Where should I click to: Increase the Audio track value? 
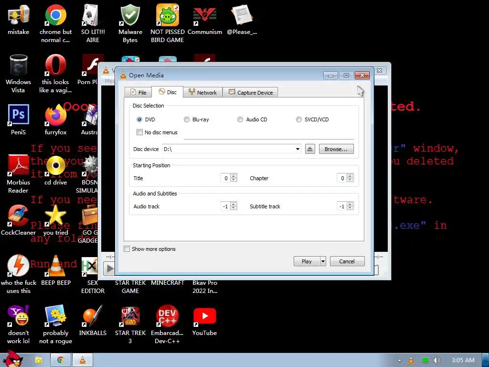(x=234, y=204)
